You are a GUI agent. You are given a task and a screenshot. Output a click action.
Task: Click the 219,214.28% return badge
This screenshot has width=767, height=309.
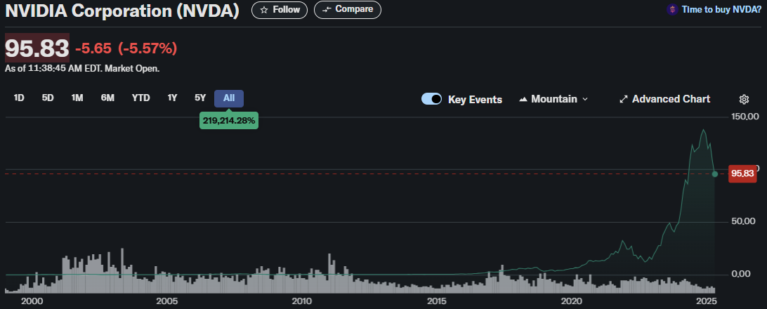point(229,120)
